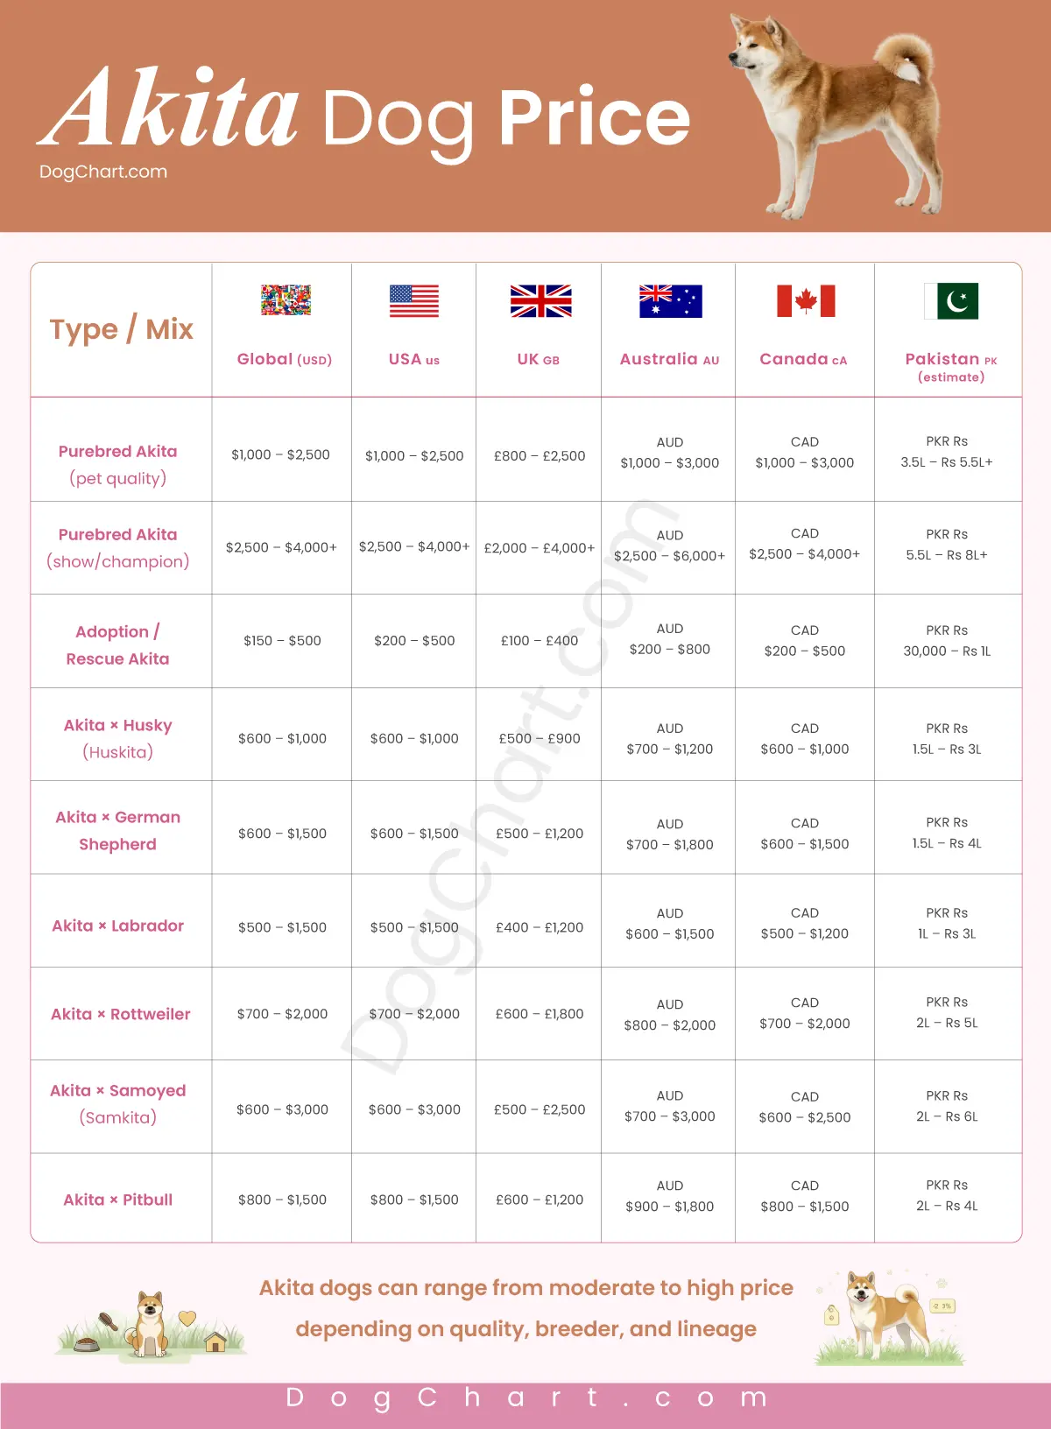
Task: Select the Purebred Akita (pet quality) row label
Action: point(117,464)
